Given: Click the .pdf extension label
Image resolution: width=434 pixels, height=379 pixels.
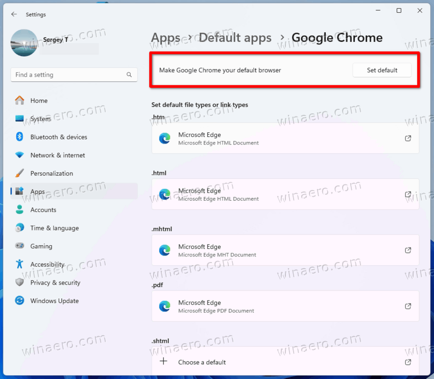Looking at the screenshot, I should (157, 285).
